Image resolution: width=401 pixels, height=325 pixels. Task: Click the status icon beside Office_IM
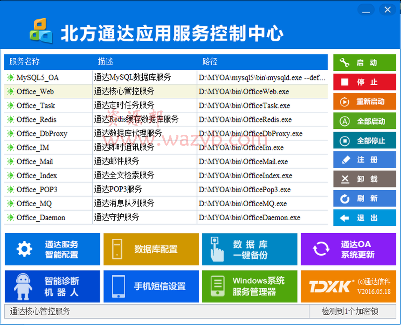(x=10, y=148)
